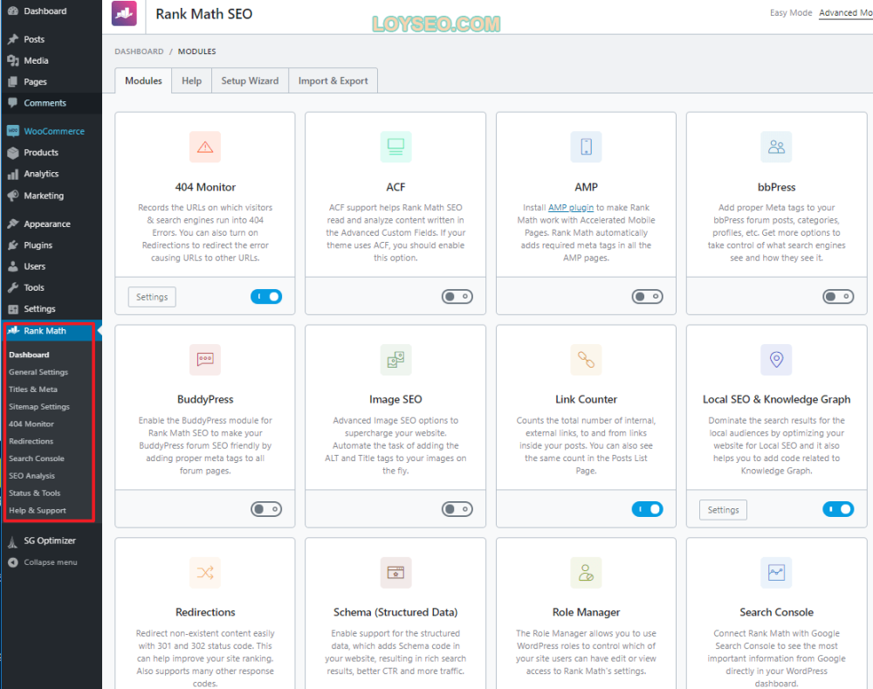Turn off Local SEO & Knowledge Graph toggle
The image size is (873, 689).
838,509
